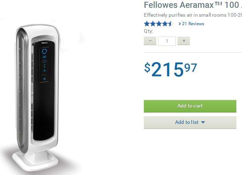Decrease quantity with the minus button

click(150, 41)
